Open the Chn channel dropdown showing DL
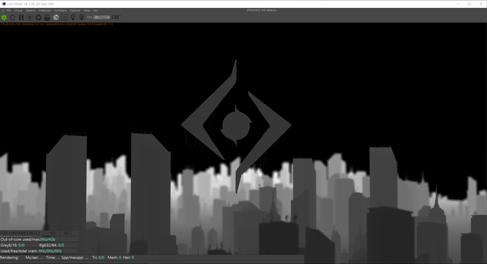487x264 pixels. (102, 17)
